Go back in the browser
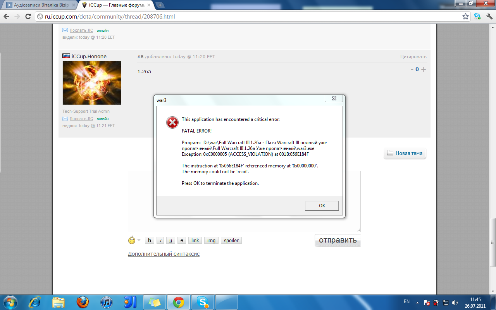The width and height of the screenshot is (496, 310). 7,16
